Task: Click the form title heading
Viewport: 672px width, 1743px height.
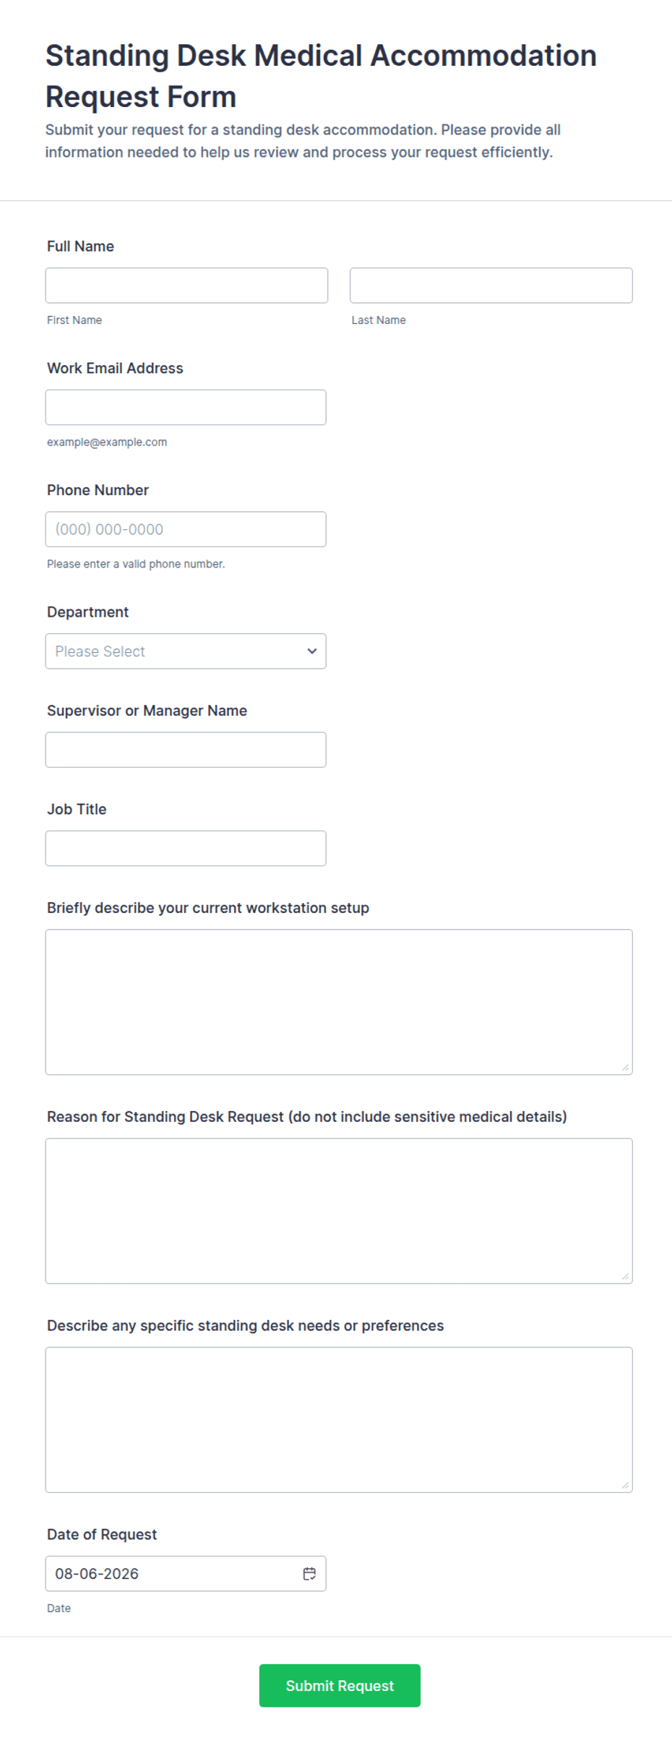Action: pyautogui.click(x=321, y=76)
